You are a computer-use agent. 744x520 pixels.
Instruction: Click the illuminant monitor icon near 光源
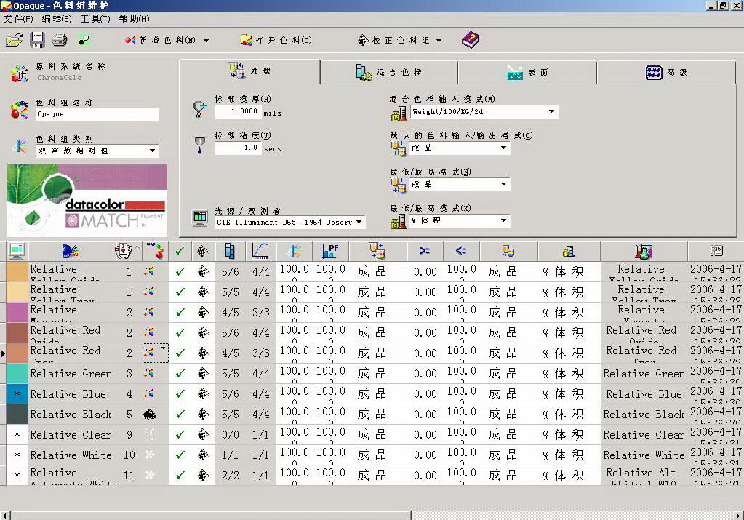(200, 217)
